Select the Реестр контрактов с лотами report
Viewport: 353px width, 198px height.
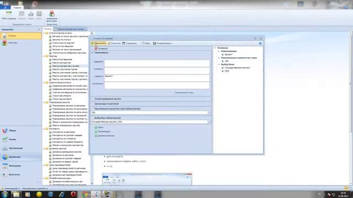pyautogui.click(x=66, y=66)
